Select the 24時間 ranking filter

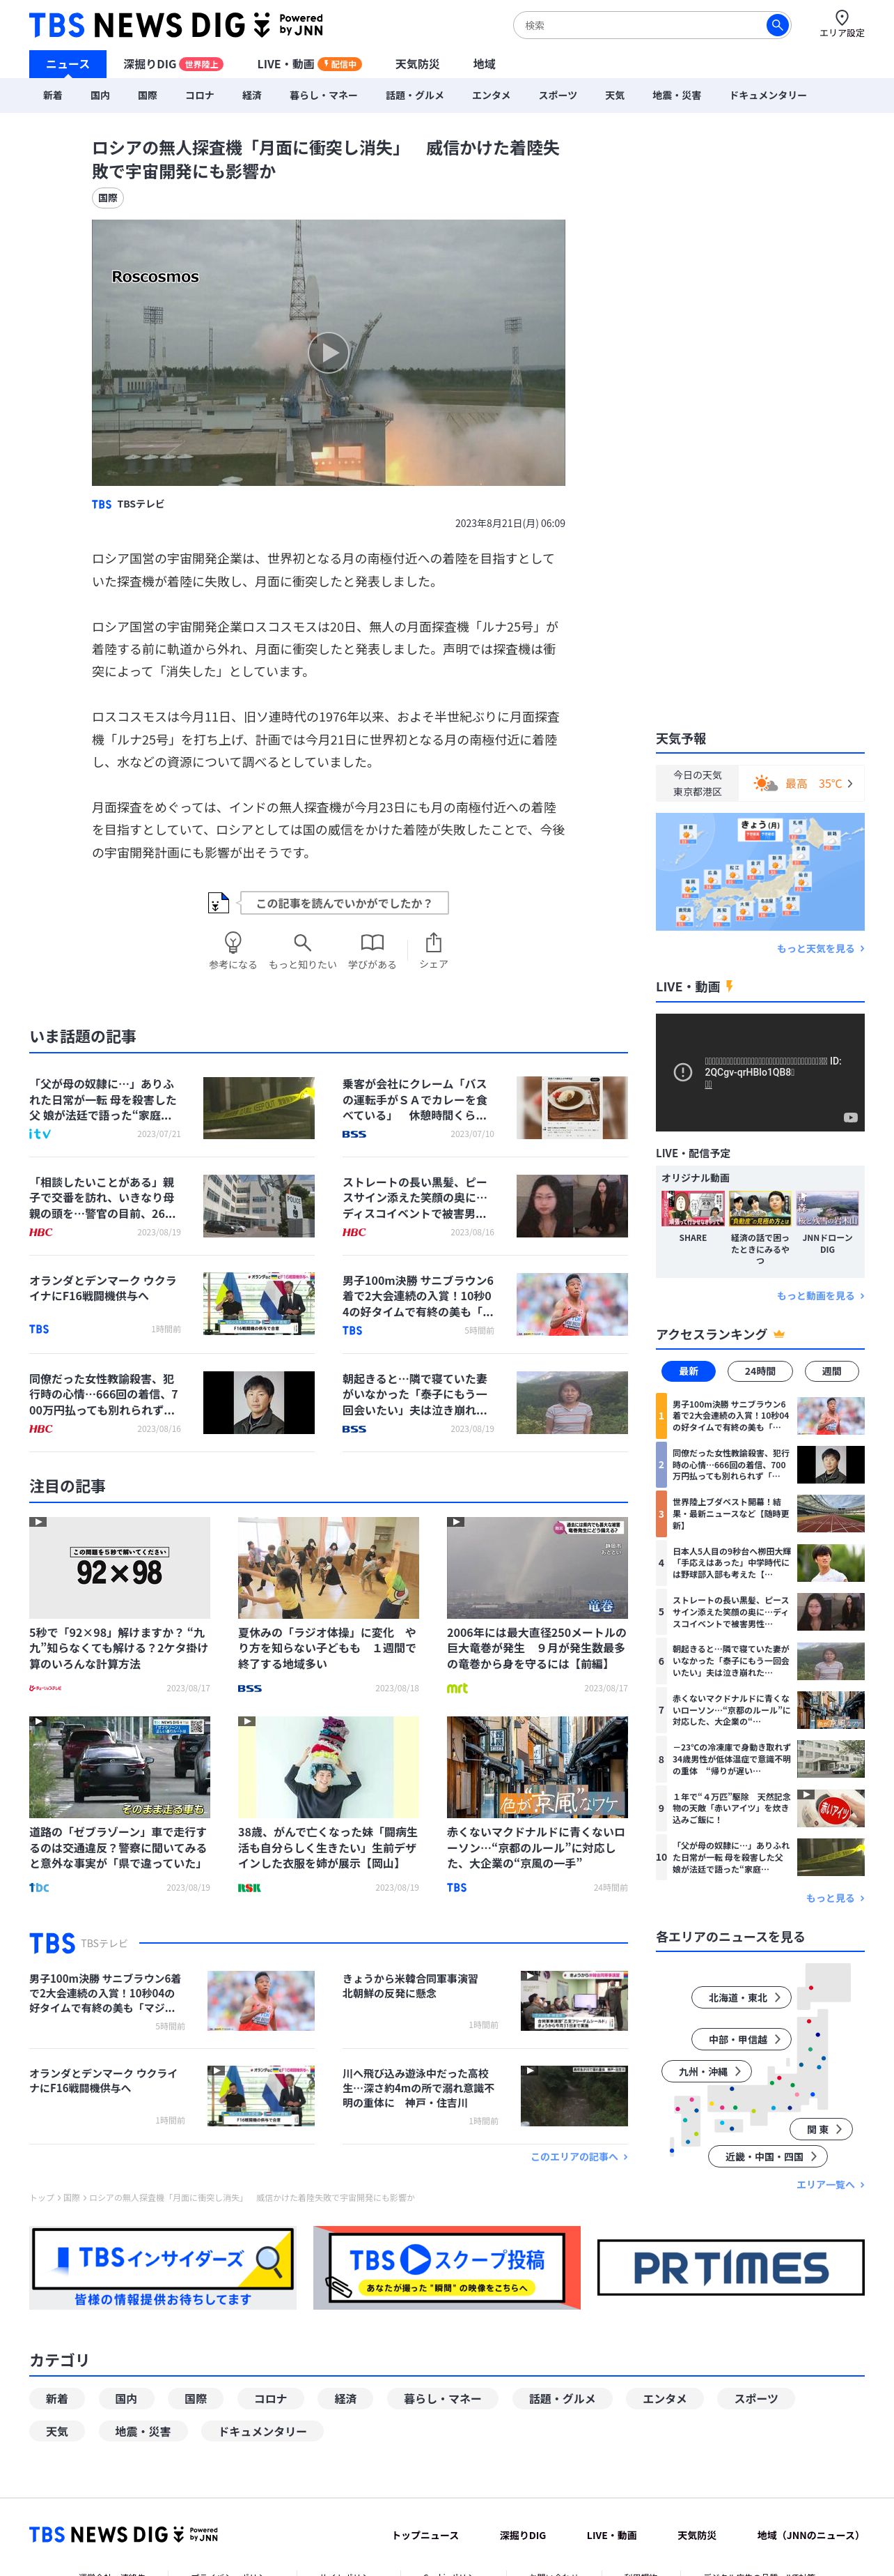pos(759,1371)
